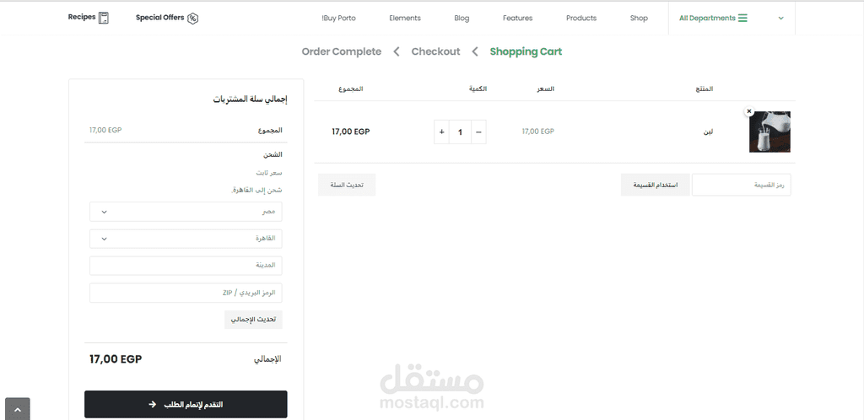
Task: Open the لبن product name link
Action: point(709,132)
